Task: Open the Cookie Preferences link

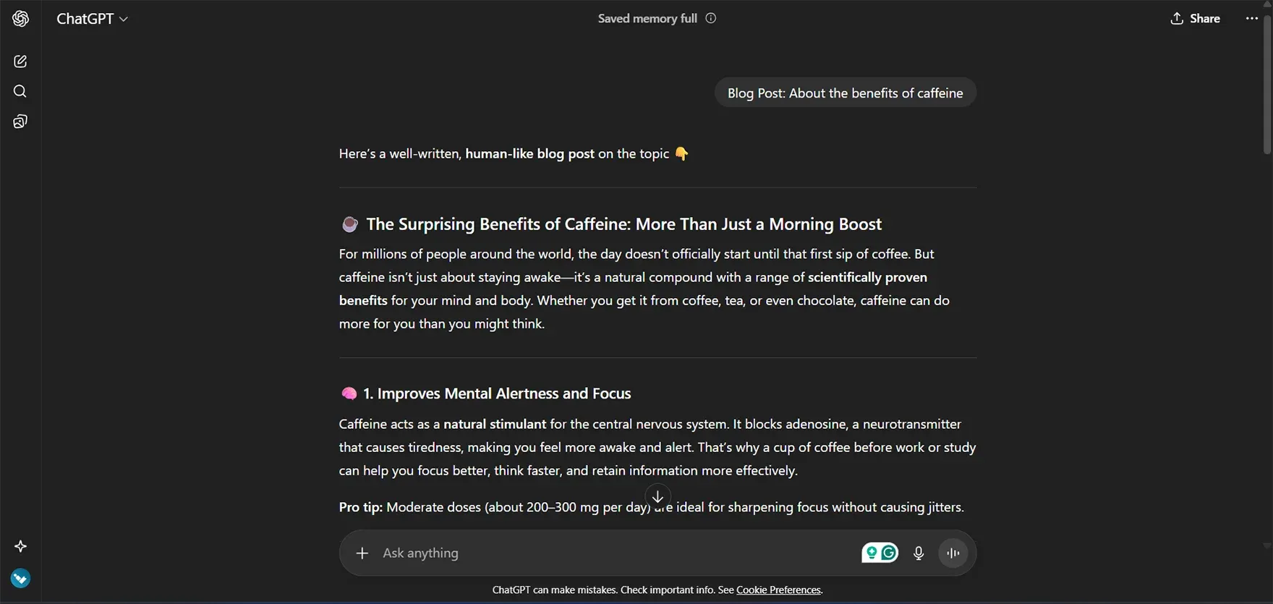Action: (778, 590)
